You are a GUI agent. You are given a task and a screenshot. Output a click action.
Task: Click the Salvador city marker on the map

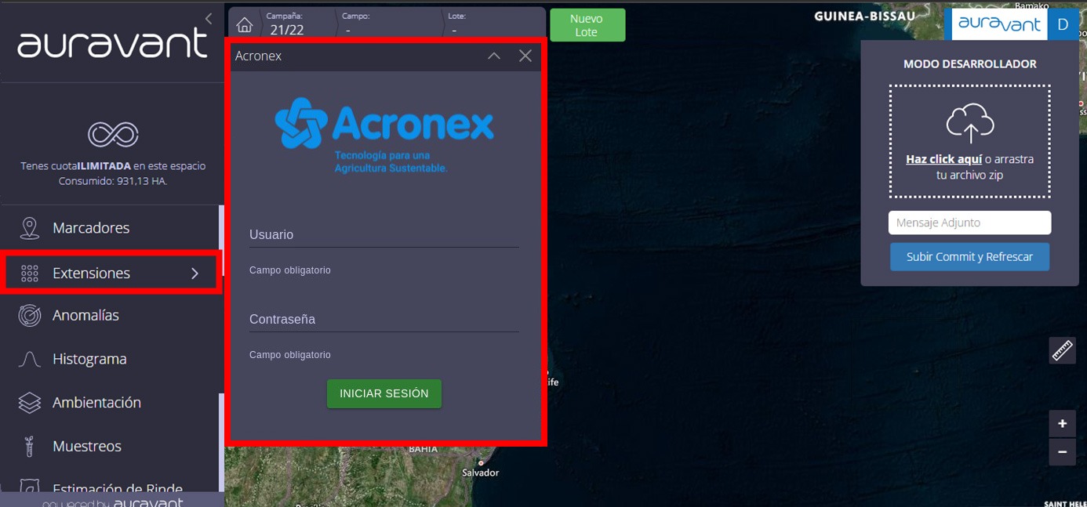click(x=481, y=463)
